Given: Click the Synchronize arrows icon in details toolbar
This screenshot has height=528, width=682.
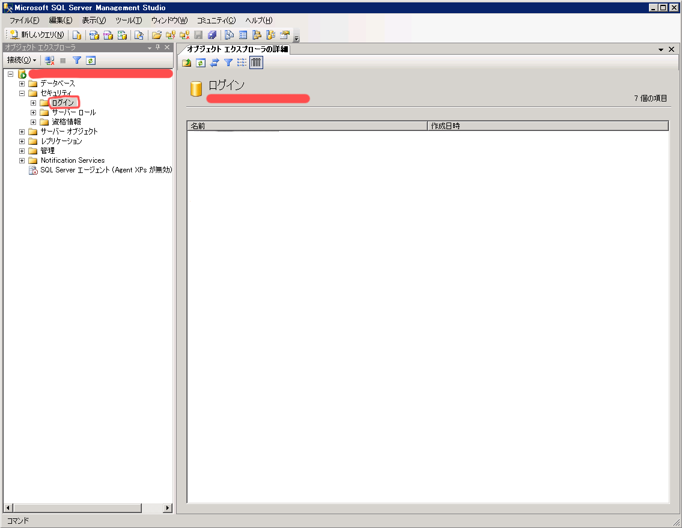Looking at the screenshot, I should click(x=215, y=62).
